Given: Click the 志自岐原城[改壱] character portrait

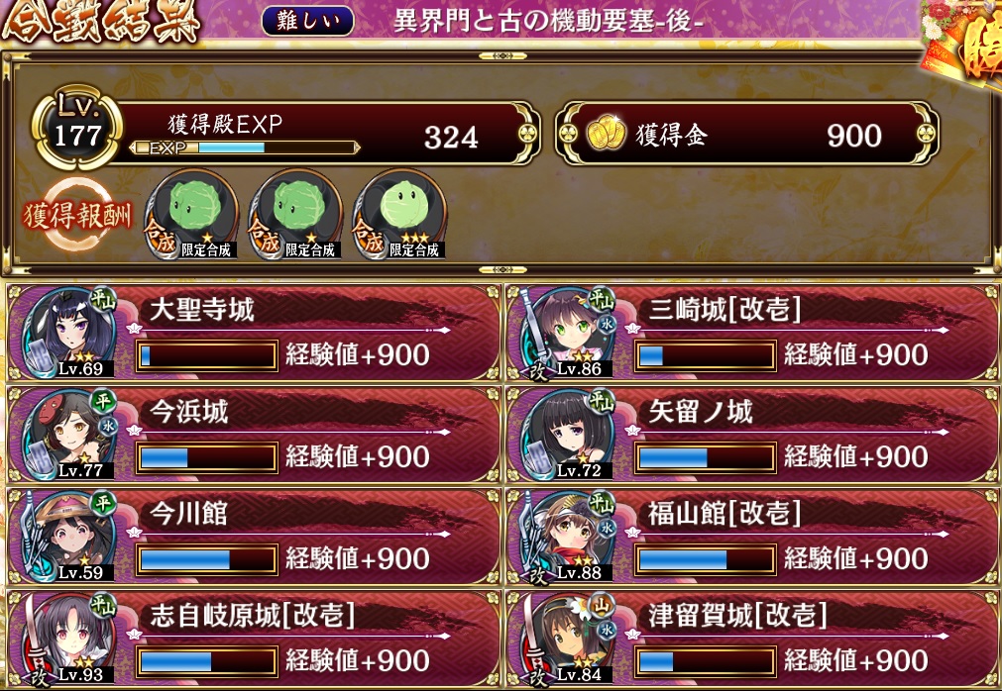Looking at the screenshot, I should click(69, 639).
